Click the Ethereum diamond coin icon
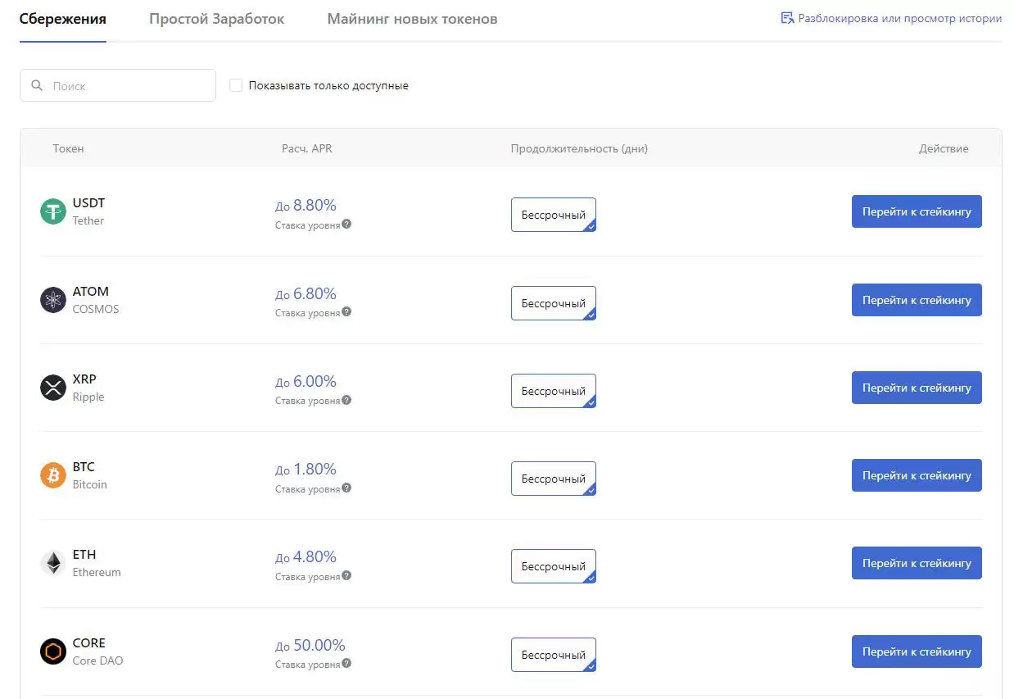Image resolution: width=1014 pixels, height=699 pixels. [53, 563]
